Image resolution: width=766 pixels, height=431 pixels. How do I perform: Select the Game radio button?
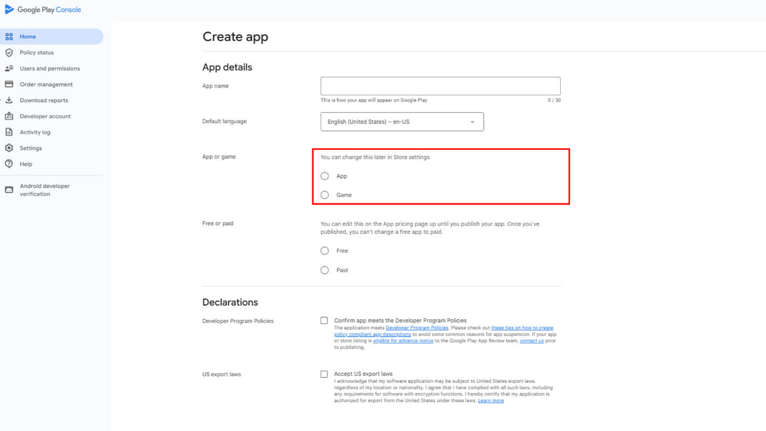[325, 195]
